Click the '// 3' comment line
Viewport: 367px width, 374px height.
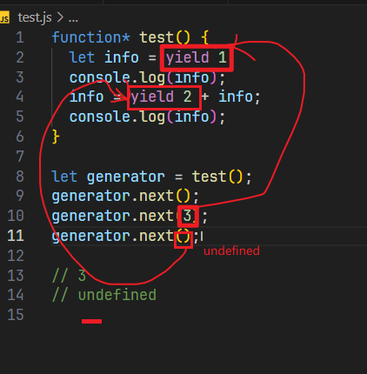click(x=70, y=276)
